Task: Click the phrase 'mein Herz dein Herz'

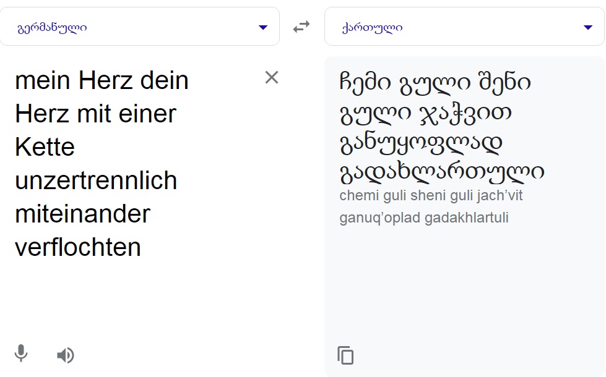Action: tap(102, 79)
